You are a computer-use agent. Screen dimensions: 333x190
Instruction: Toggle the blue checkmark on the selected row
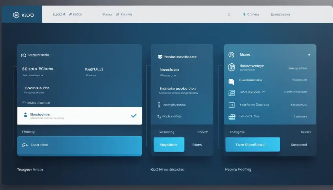tap(134, 115)
